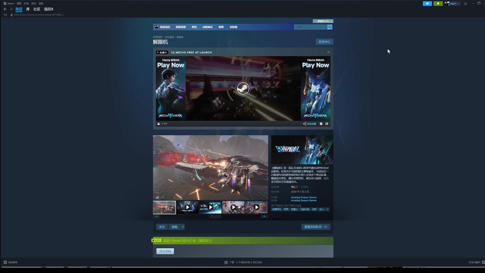Switch to the 库 library tab

click(28, 9)
